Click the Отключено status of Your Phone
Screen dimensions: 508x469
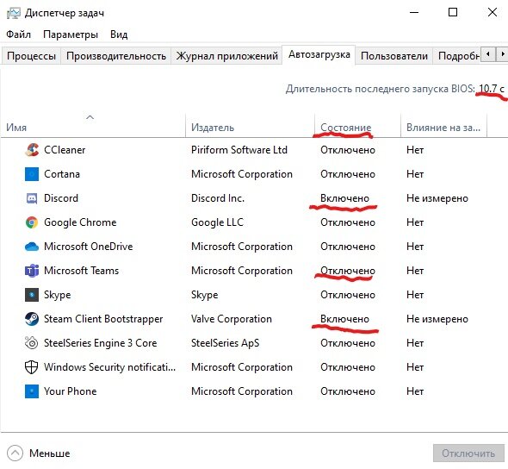(348, 391)
